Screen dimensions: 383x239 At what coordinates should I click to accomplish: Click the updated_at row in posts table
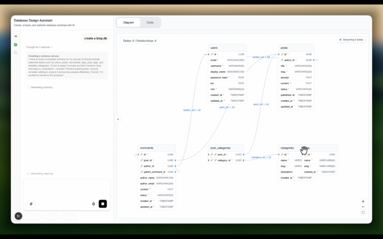(x=296, y=107)
